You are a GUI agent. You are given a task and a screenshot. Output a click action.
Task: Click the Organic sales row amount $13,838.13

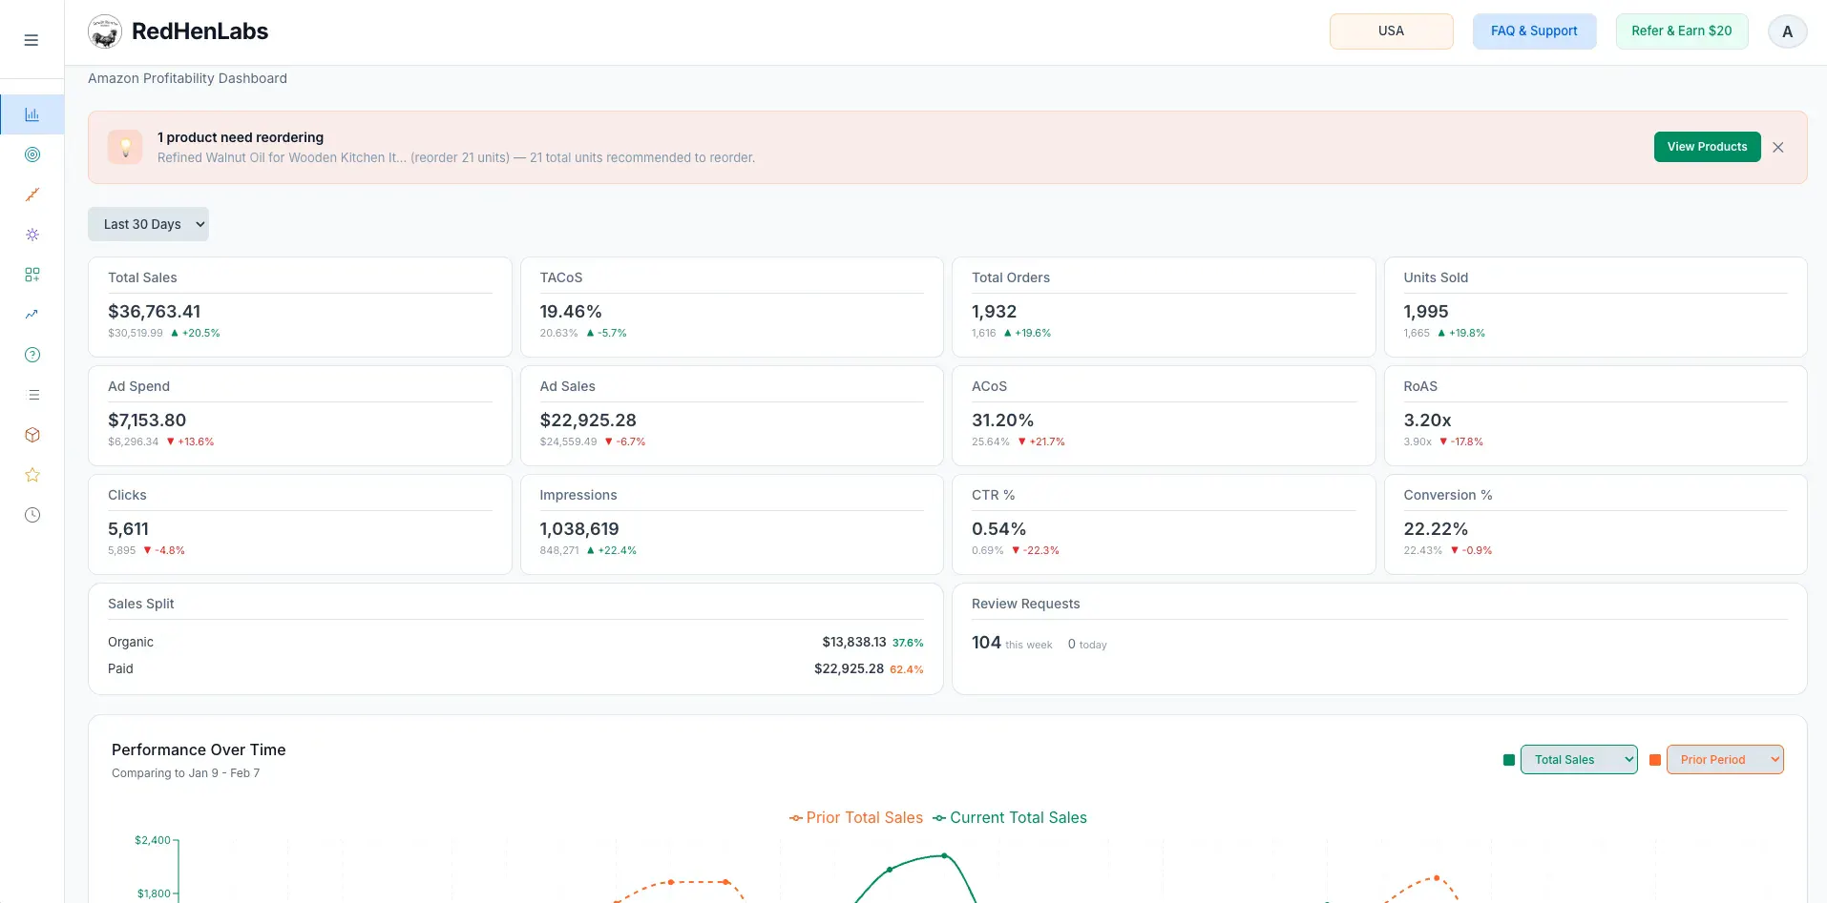tap(854, 643)
